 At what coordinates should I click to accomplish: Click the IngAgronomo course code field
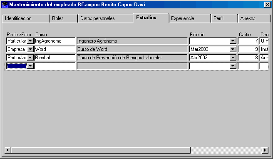(55, 41)
